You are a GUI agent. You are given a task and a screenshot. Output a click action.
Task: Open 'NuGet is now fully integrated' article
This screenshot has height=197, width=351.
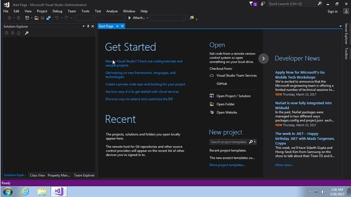click(303, 105)
